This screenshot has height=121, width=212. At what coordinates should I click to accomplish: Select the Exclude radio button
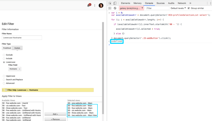click(x=4, y=55)
